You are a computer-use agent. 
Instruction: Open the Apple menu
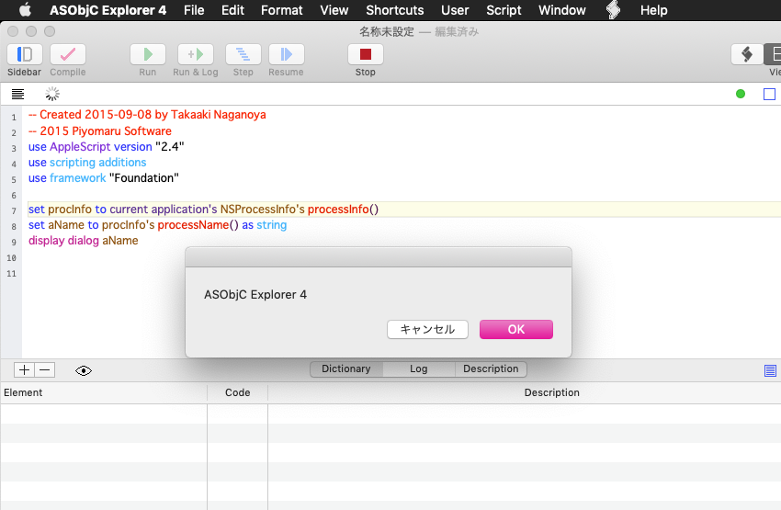point(25,10)
